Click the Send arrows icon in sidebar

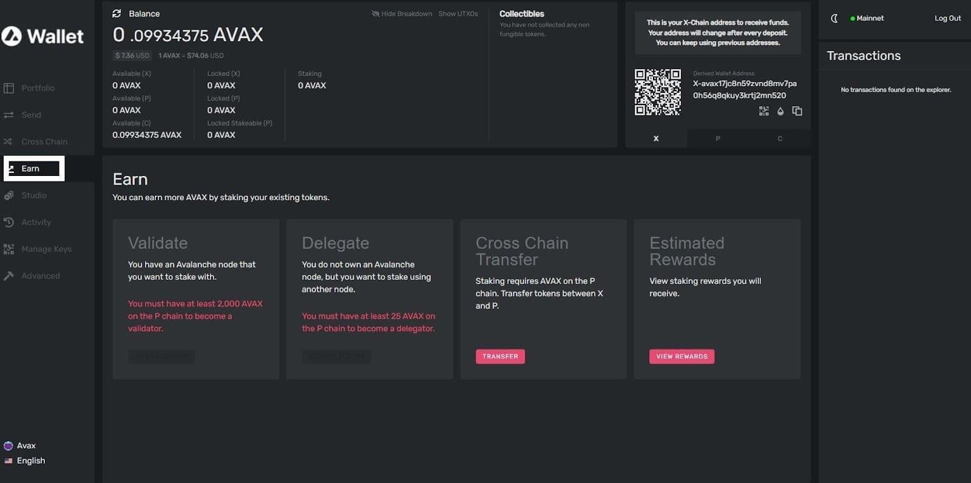tap(8, 115)
